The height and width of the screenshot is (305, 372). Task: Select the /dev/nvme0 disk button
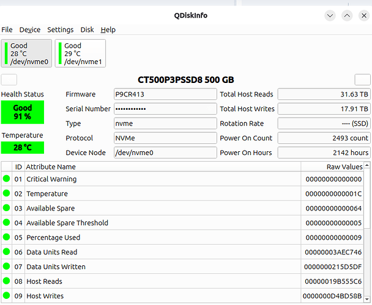(26, 54)
